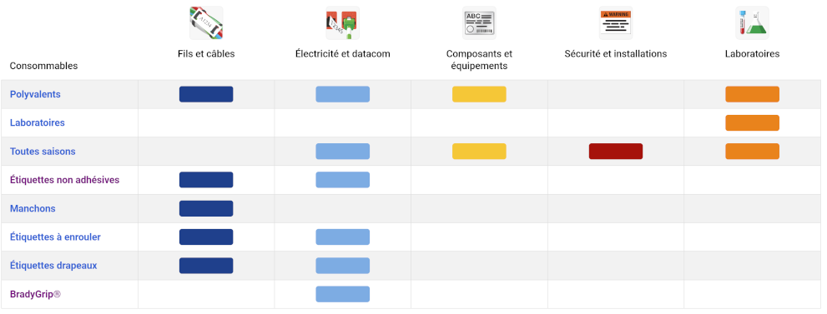Click the Fils et câbles wire label icon
This screenshot has width=827, height=314.
tap(206, 22)
